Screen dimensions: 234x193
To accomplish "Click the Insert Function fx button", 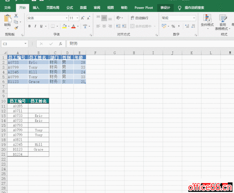I will tap(61, 44).
